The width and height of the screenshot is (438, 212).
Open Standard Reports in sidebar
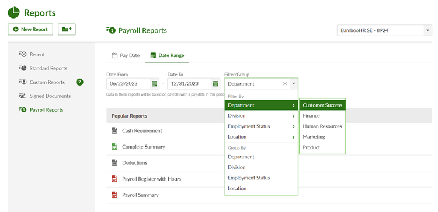(48, 68)
